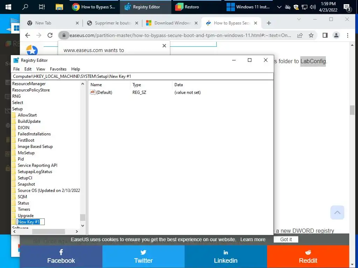The width and height of the screenshot is (358, 268).
Task: Open Registry Editor View menu
Action: click(x=41, y=69)
